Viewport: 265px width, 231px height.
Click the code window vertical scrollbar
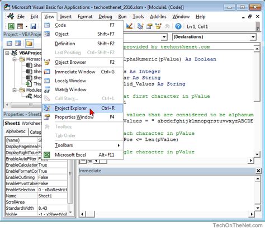(257, 101)
